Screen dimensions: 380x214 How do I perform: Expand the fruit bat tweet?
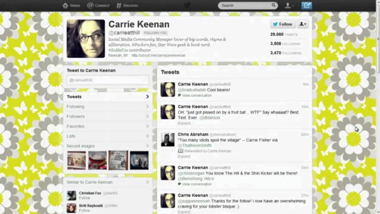(x=184, y=123)
